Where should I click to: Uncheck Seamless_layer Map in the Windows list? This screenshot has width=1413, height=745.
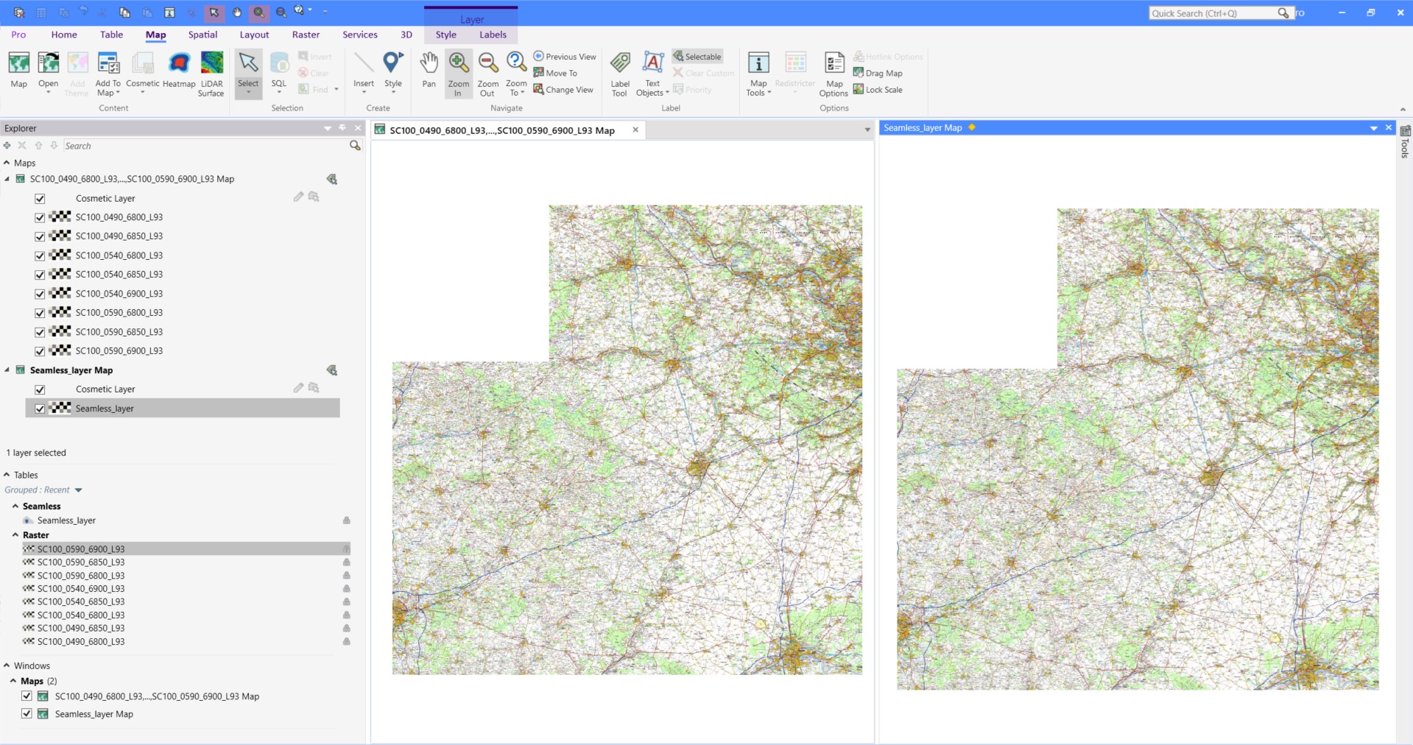27,713
